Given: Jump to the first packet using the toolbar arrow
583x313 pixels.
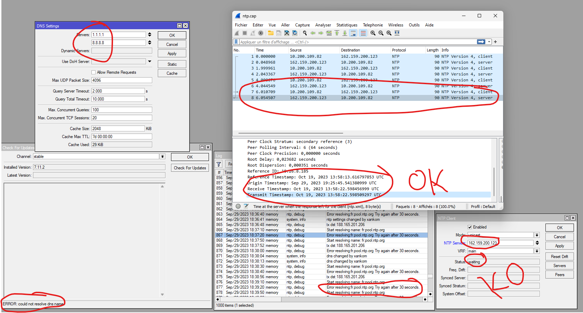Looking at the screenshot, I should [x=337, y=33].
